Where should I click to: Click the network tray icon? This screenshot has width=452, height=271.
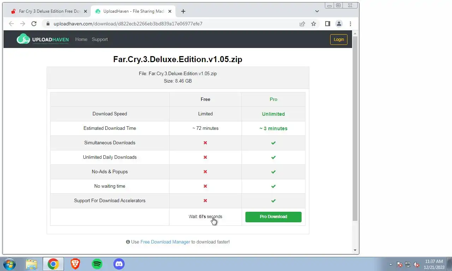pos(408,264)
